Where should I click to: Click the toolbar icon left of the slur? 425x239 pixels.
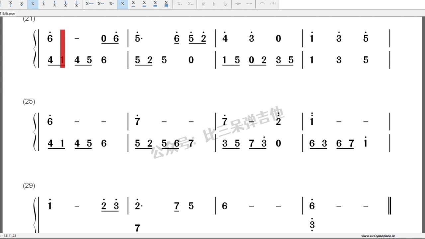pos(249,4)
